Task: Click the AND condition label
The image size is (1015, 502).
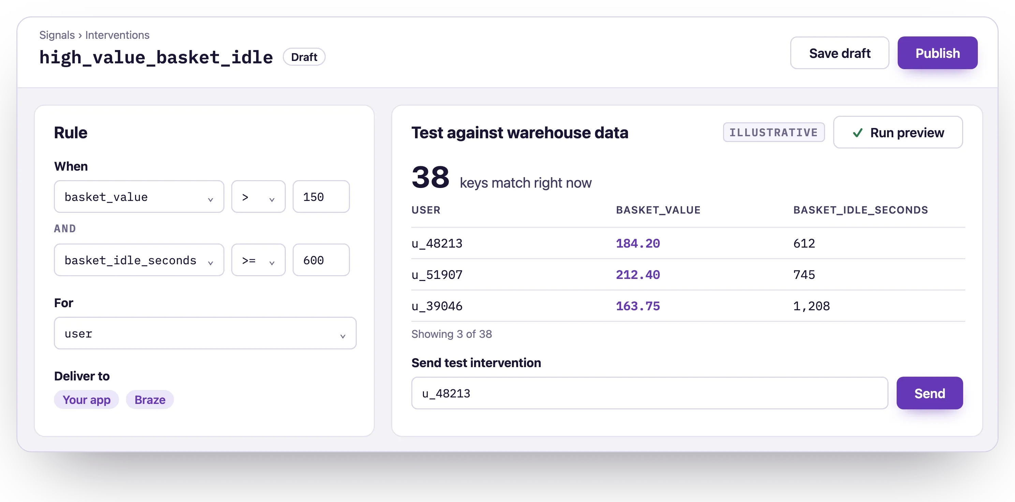Action: [65, 229]
